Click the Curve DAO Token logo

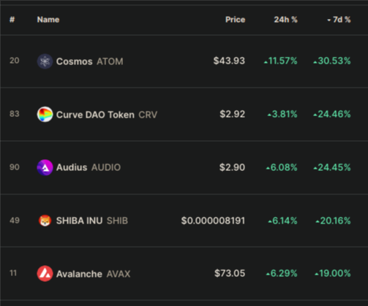tap(45, 115)
